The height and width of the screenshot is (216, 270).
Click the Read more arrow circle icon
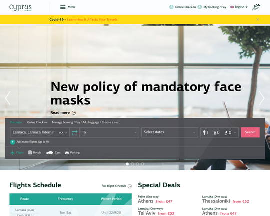point(74,113)
